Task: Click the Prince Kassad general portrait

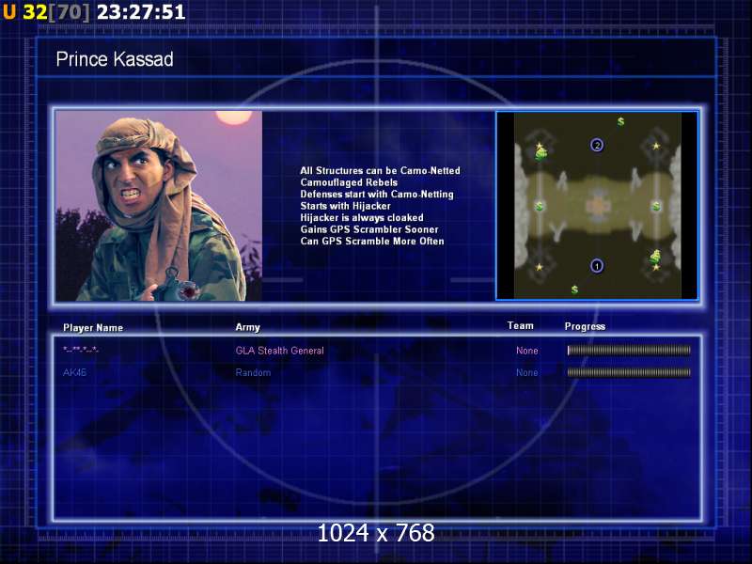Action: click(x=159, y=206)
